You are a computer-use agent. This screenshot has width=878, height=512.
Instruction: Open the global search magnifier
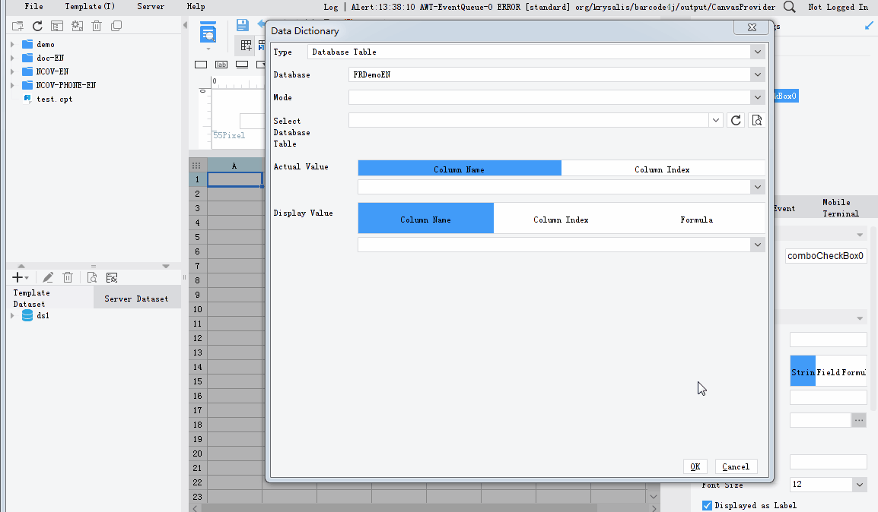789,7
